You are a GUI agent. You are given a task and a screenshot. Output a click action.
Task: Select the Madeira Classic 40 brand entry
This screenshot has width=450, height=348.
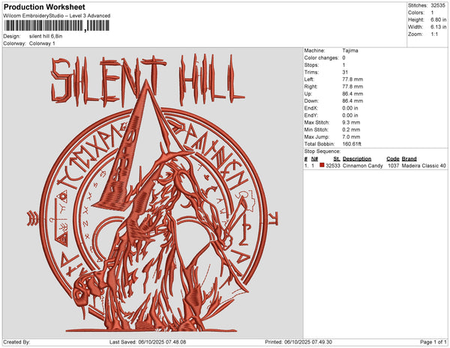tap(424, 166)
